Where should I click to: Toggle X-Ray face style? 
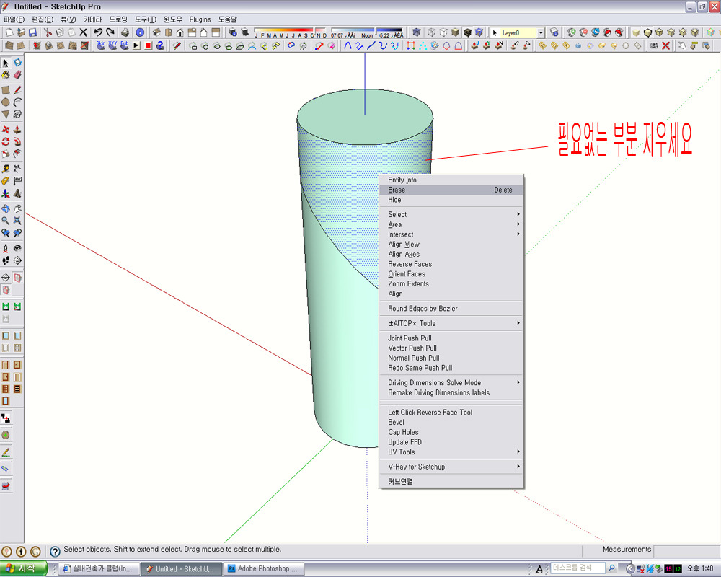coord(417,32)
